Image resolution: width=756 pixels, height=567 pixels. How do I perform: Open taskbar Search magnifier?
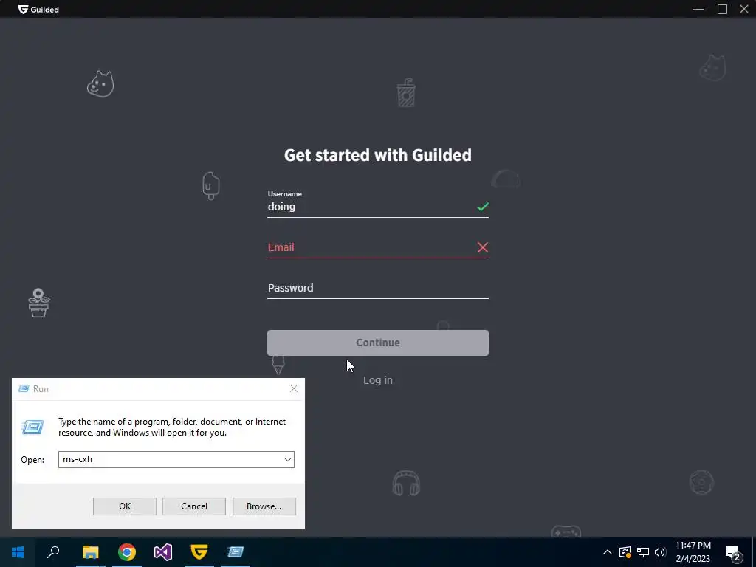[53, 552]
